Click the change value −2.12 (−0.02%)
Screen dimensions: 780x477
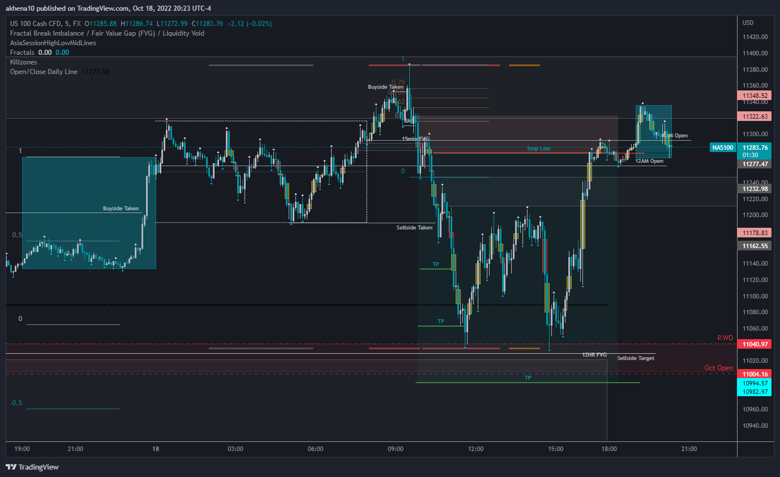point(250,24)
